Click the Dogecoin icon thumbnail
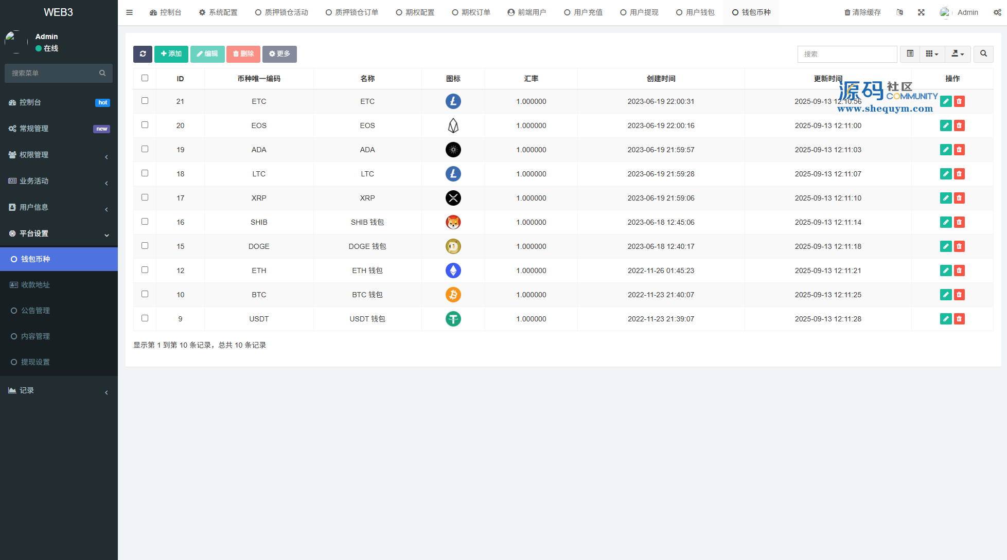Image resolution: width=1007 pixels, height=560 pixels. point(453,246)
